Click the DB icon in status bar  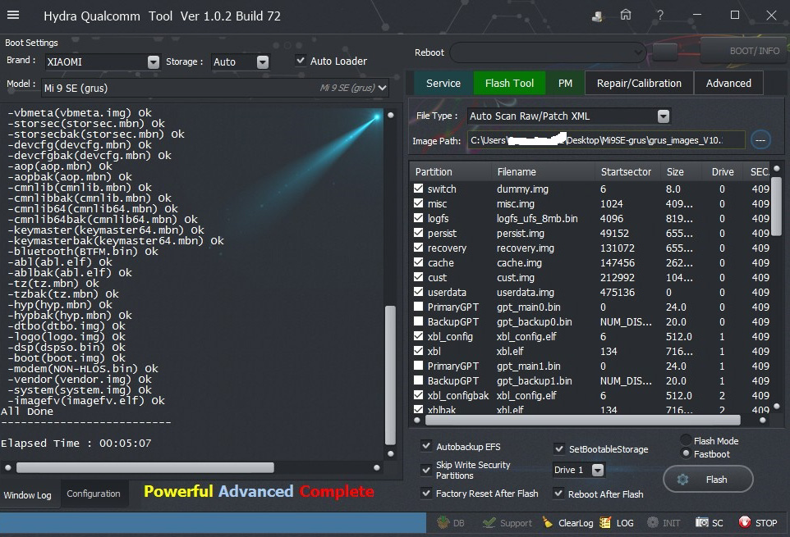[x=443, y=522]
